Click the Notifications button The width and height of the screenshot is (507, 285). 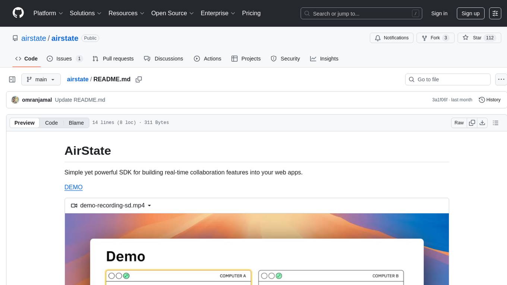[391, 38]
